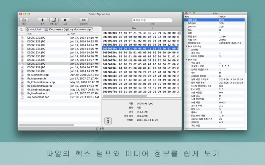Select sRGB IEC61966-2.1 profile value in Info

click(x=230, y=43)
